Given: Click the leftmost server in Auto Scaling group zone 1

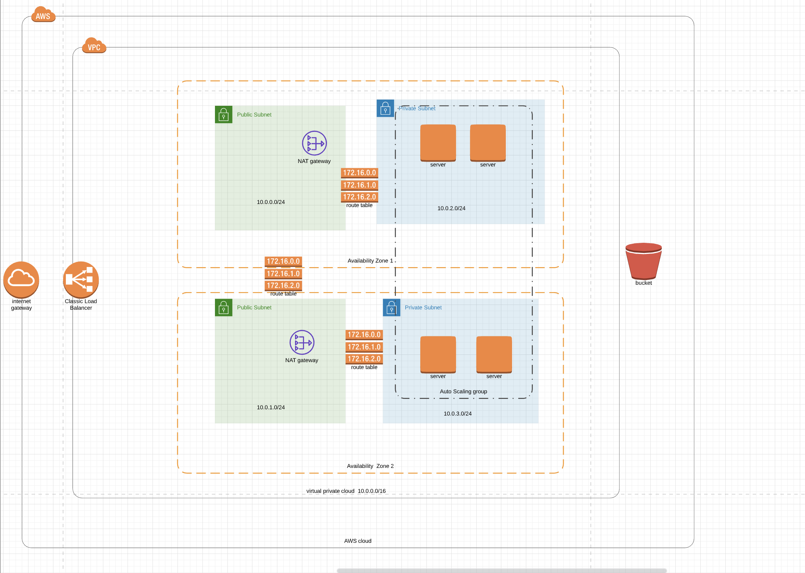Looking at the screenshot, I should coord(438,143).
